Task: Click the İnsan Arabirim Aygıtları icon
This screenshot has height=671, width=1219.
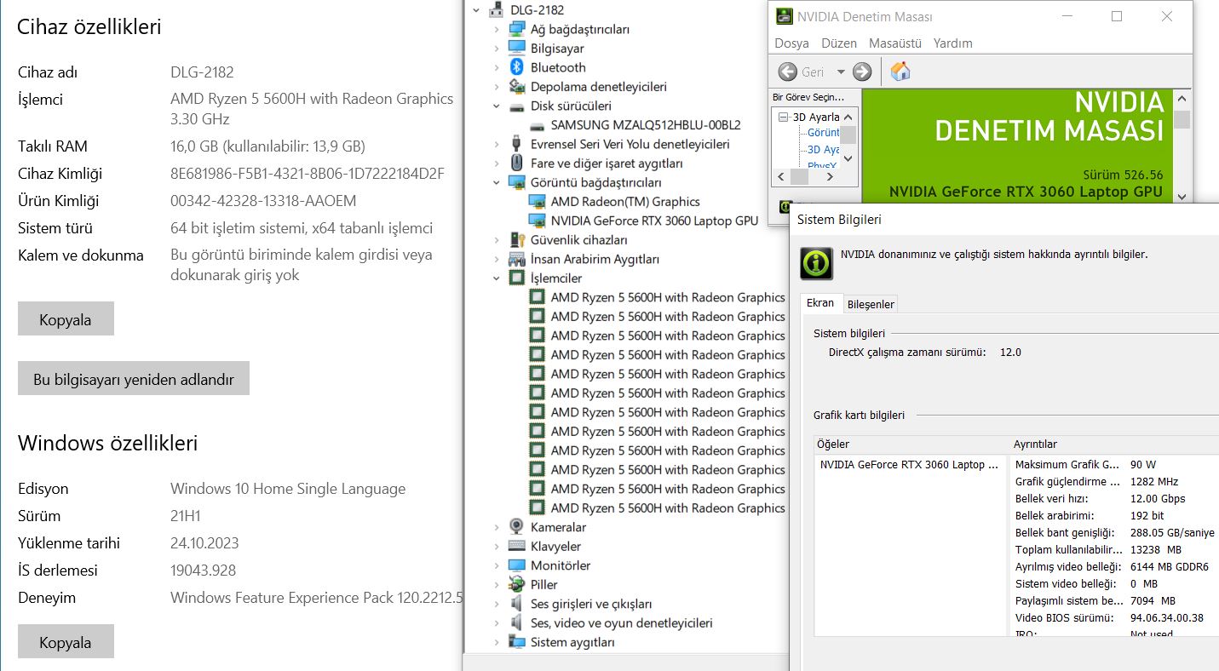Action: click(517, 259)
